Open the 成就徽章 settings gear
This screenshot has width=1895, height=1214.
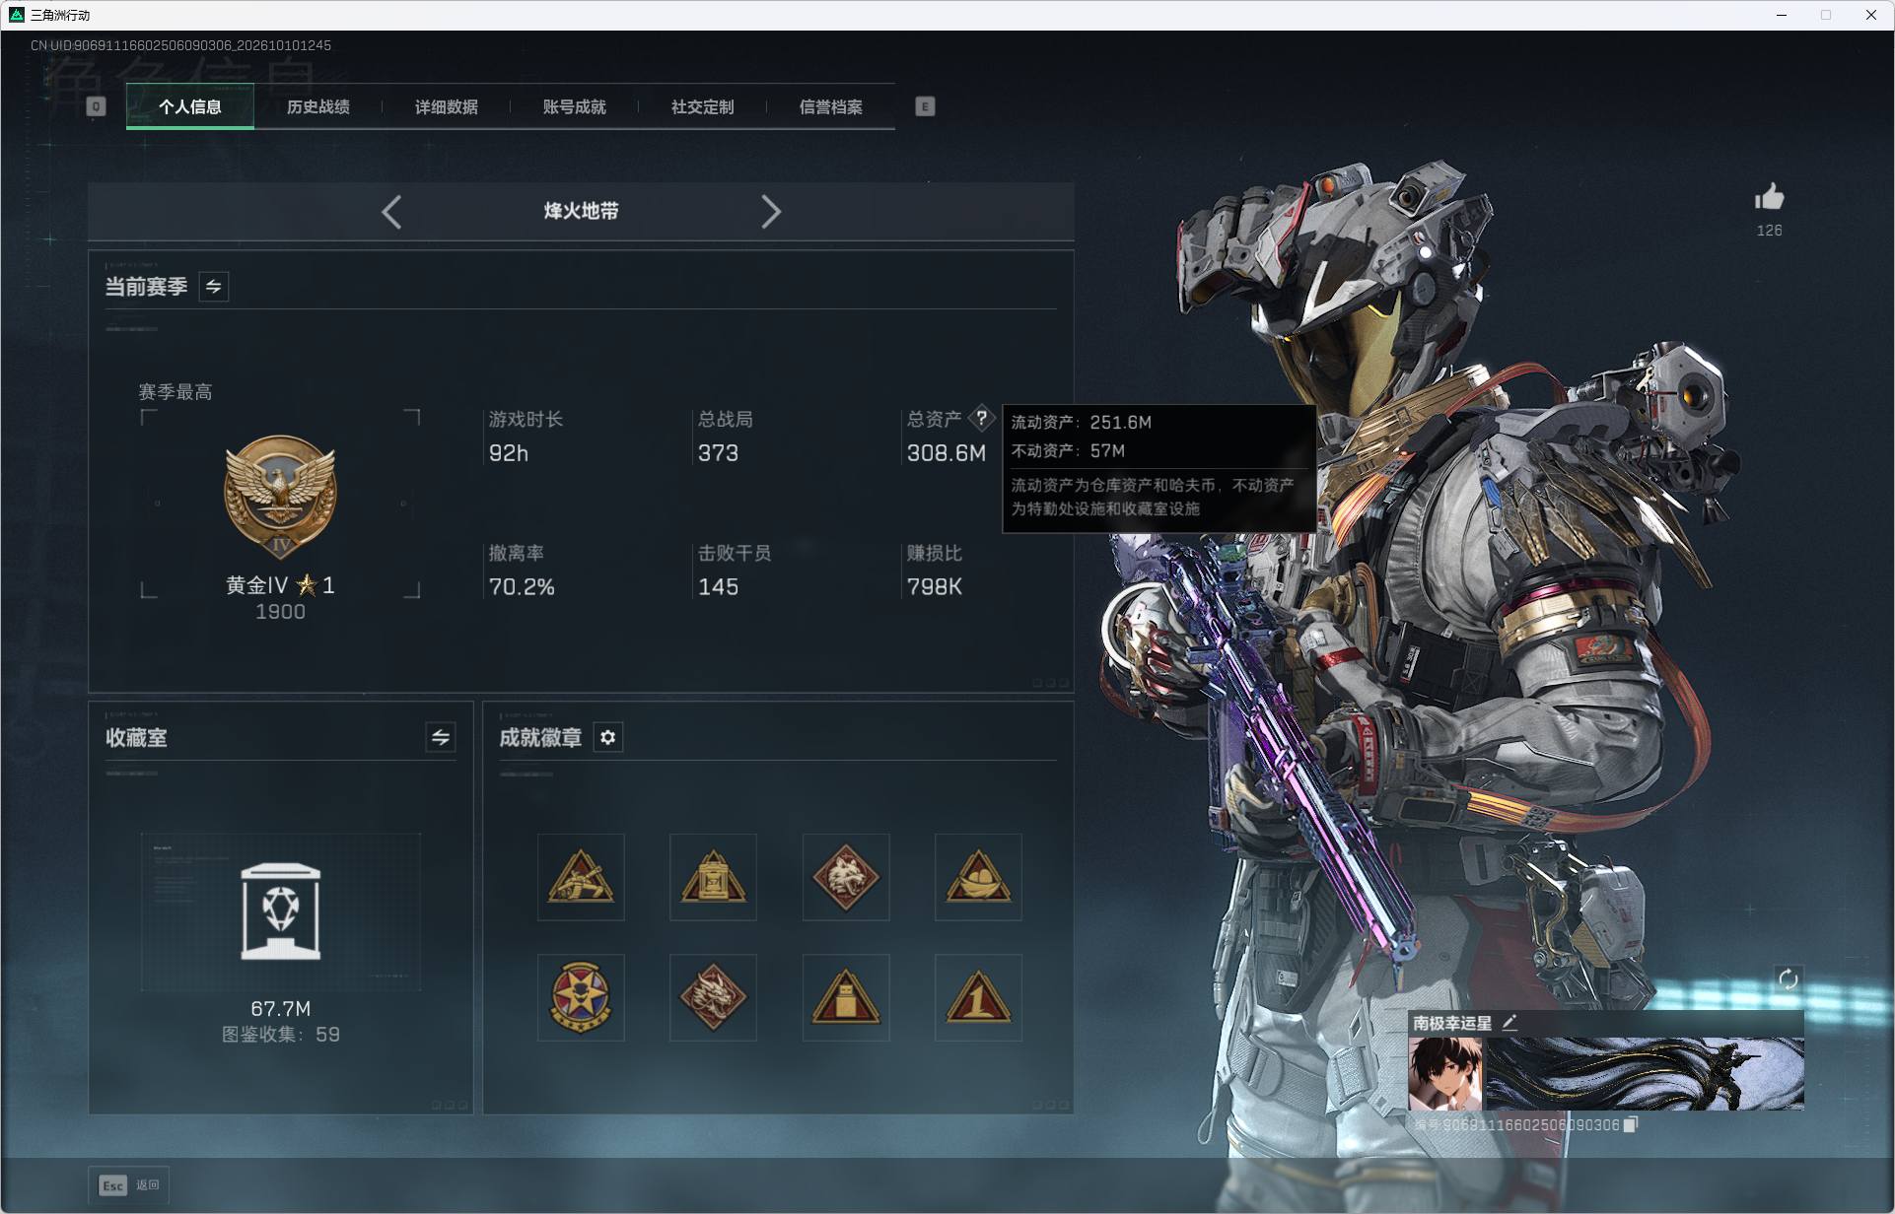(608, 737)
